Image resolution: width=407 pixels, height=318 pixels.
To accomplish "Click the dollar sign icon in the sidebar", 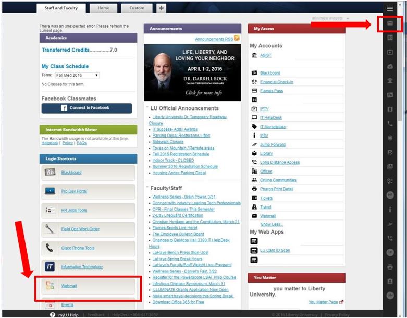I will [x=390, y=181].
